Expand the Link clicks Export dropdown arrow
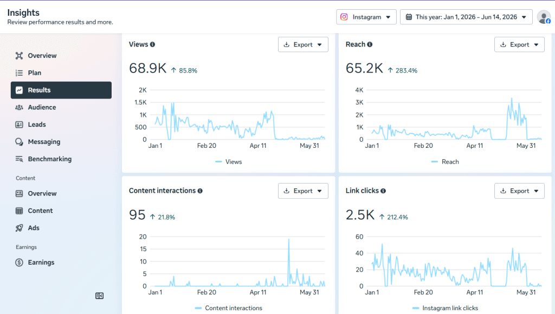Viewport: 555px width, 314px height. click(x=536, y=191)
